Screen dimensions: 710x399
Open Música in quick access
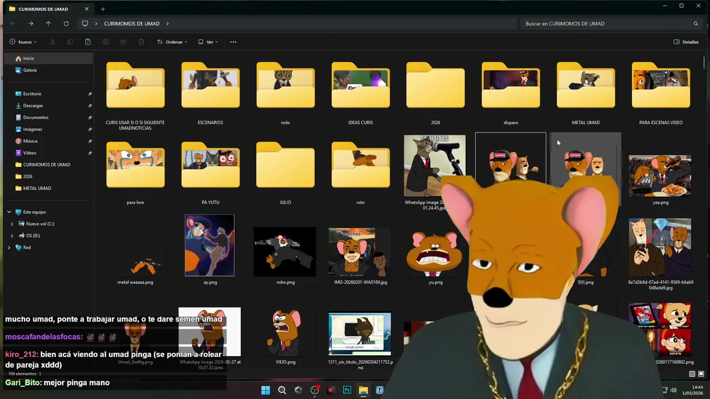[x=48, y=141]
